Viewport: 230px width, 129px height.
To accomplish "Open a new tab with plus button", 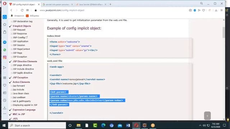I will (110, 4).
